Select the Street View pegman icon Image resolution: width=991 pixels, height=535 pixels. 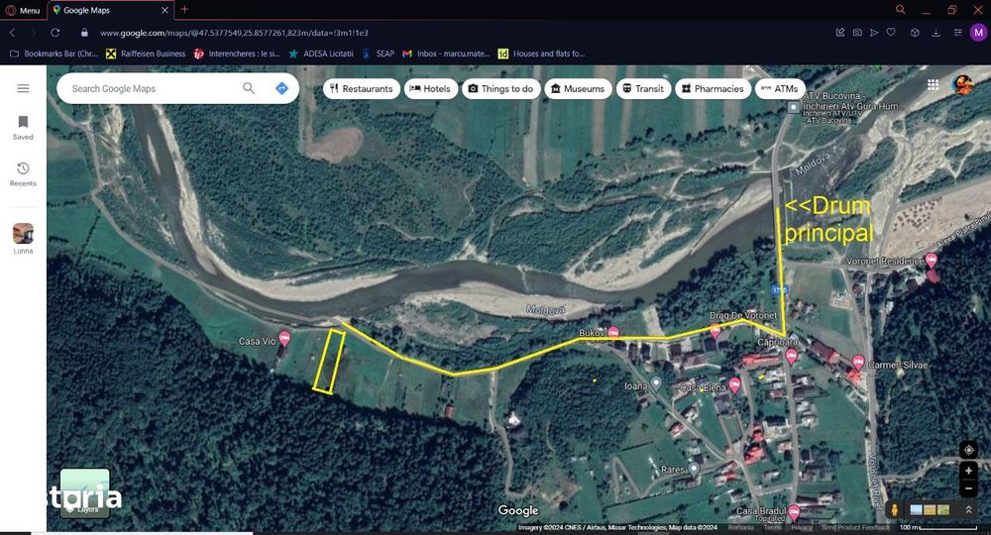[894, 509]
